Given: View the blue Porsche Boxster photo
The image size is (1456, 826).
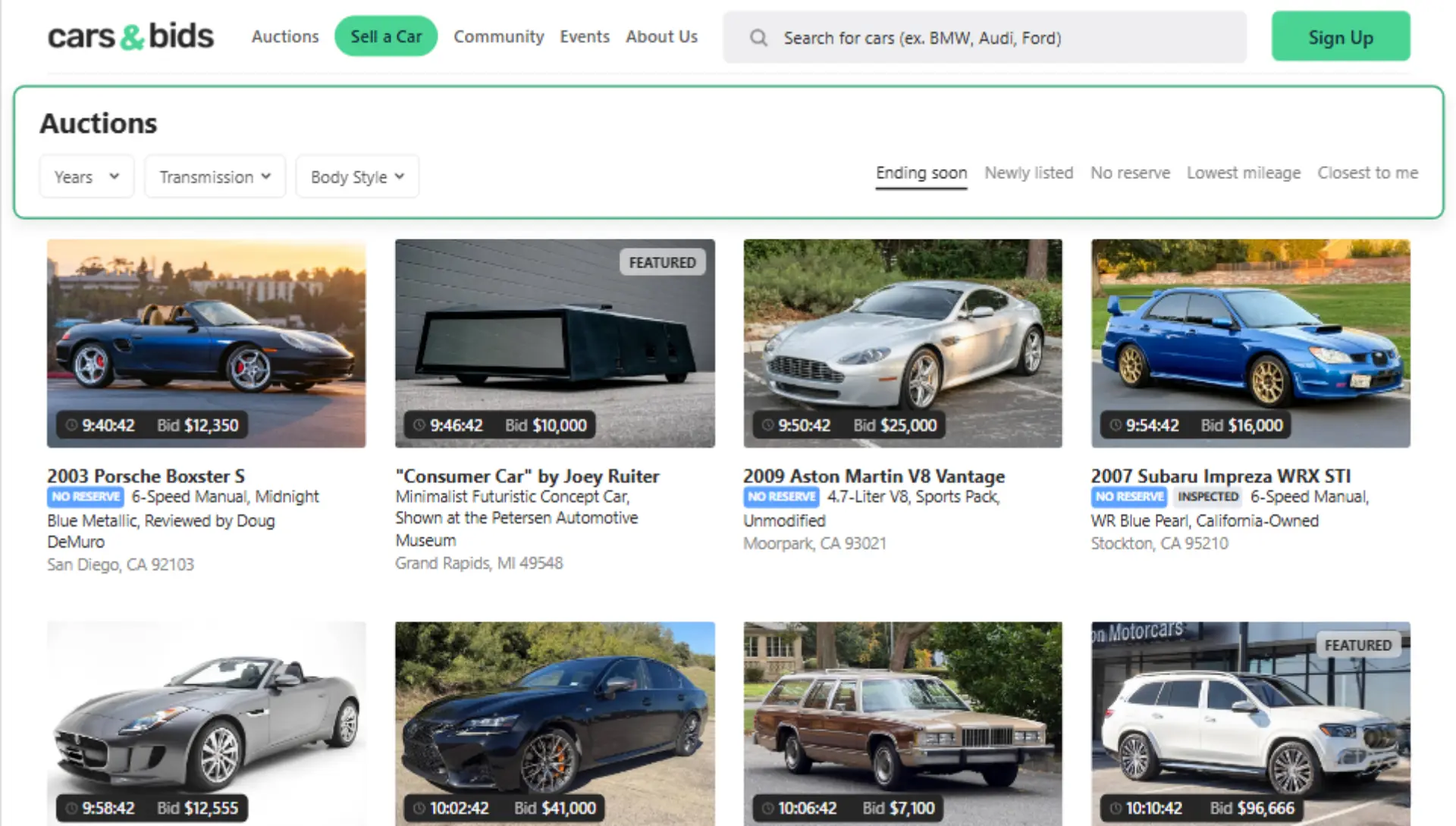Looking at the screenshot, I should [206, 343].
